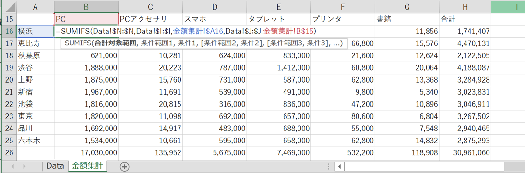
Task: Click the cell showing 1,741,407
Action: pyautogui.click(x=465, y=32)
